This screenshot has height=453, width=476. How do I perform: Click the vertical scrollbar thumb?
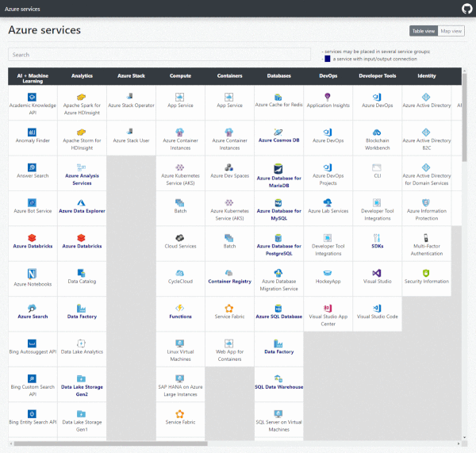(x=464, y=117)
